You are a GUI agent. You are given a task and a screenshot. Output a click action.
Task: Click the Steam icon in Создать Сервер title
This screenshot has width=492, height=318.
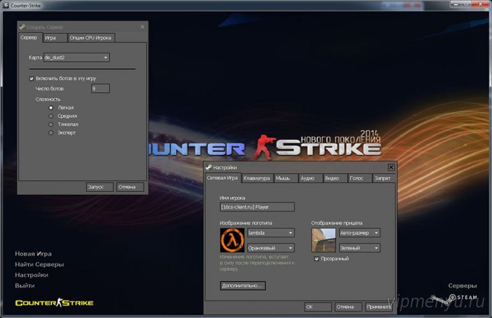point(22,27)
